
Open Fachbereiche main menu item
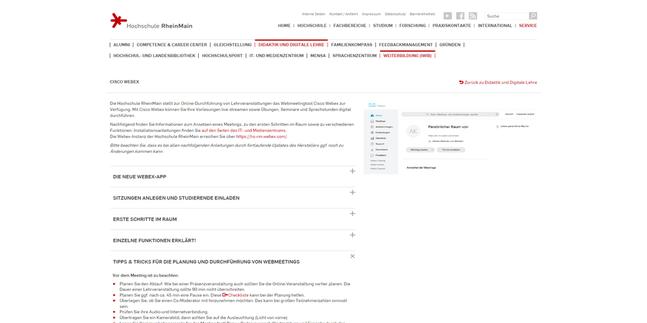[350, 26]
